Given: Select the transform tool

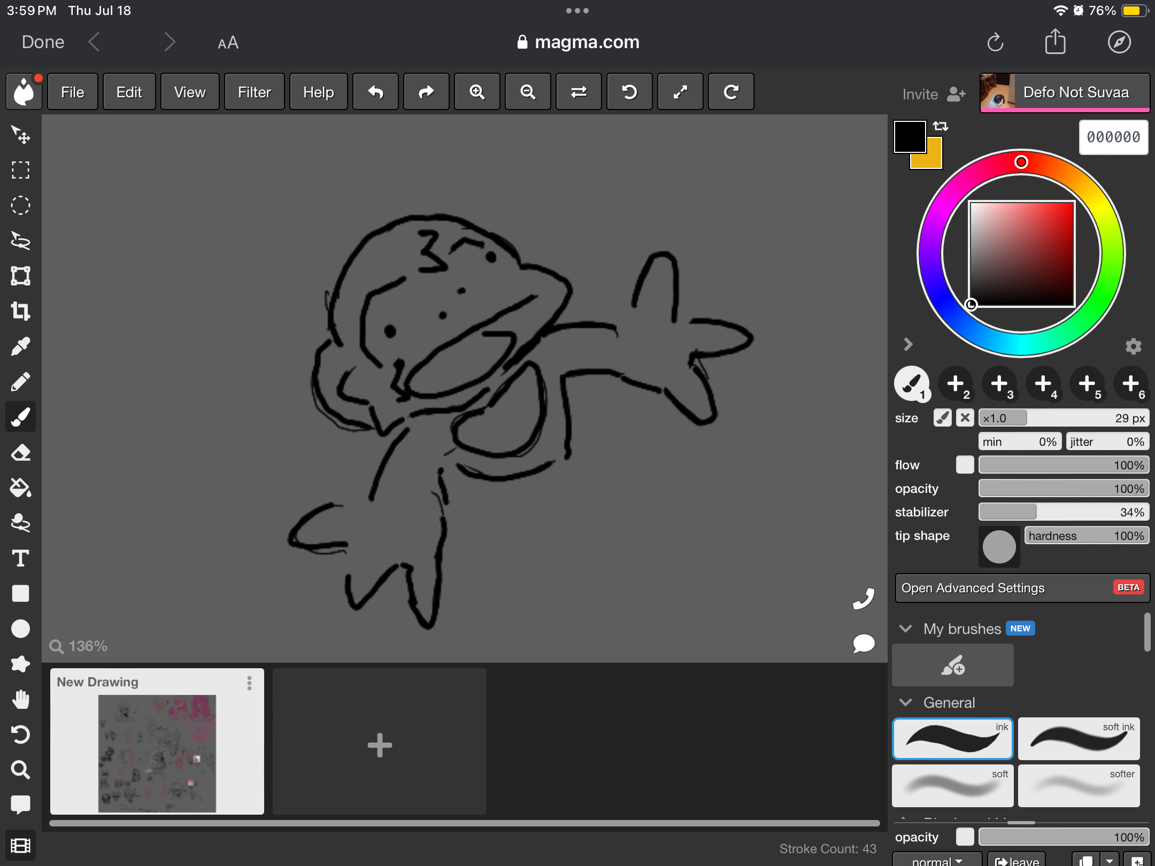Looking at the screenshot, I should [x=20, y=276].
